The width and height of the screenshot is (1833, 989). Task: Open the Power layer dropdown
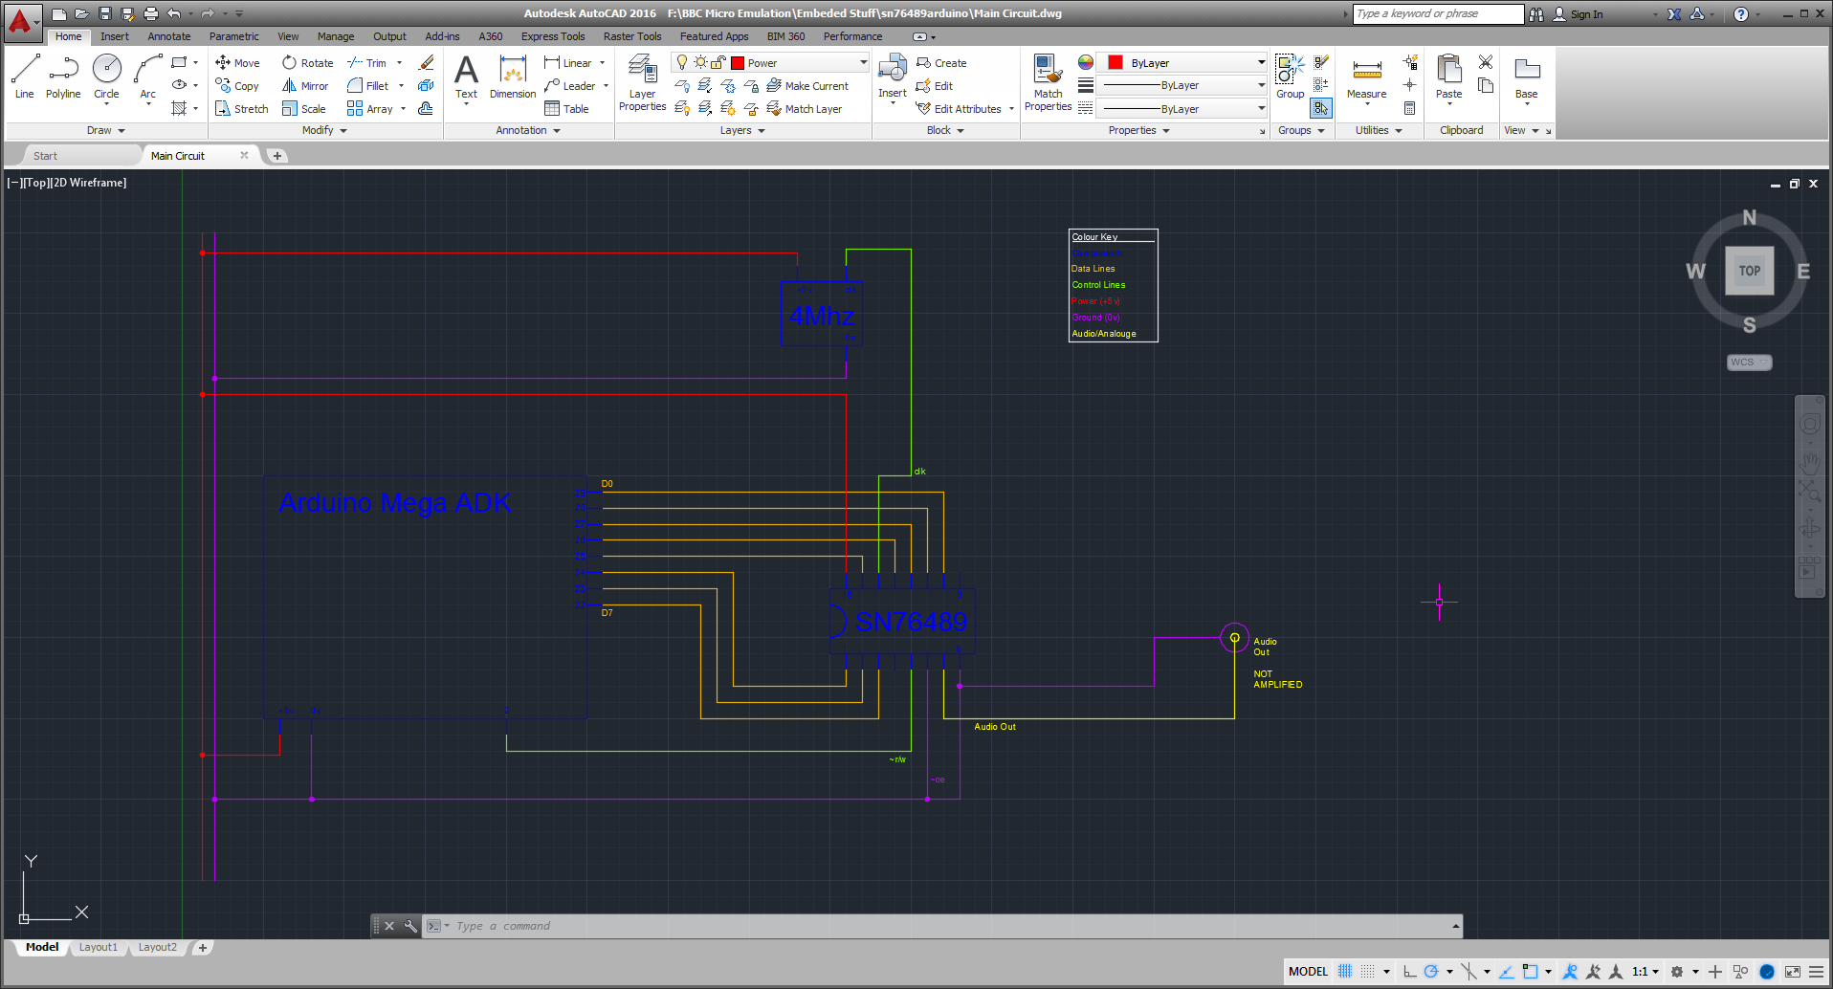pyautogui.click(x=863, y=63)
